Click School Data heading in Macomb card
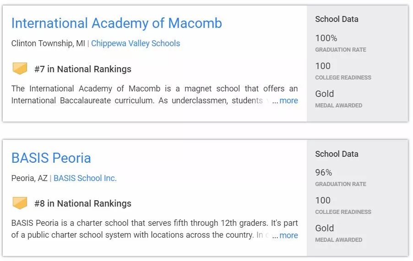 pos(337,19)
